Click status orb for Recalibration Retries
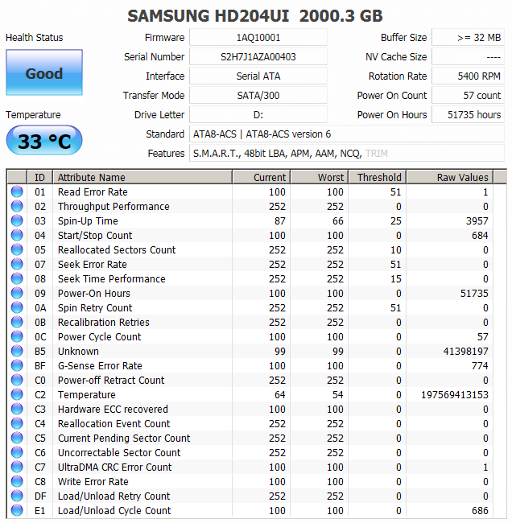 pyautogui.click(x=17, y=322)
